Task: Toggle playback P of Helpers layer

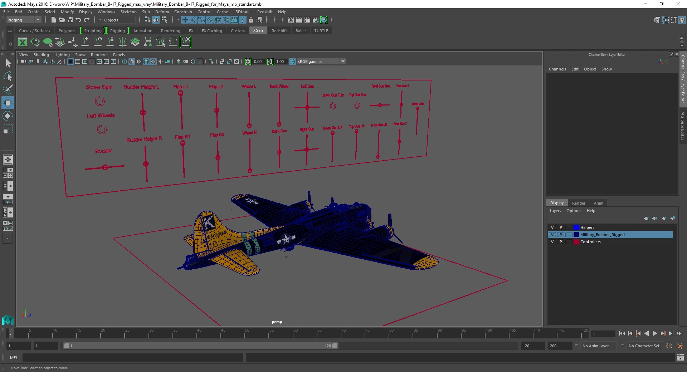Action: point(561,227)
